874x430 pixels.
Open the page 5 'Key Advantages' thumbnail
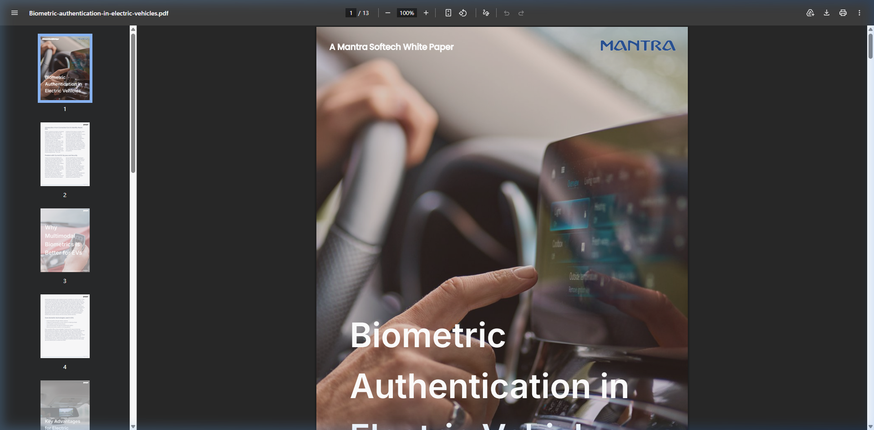(65, 405)
